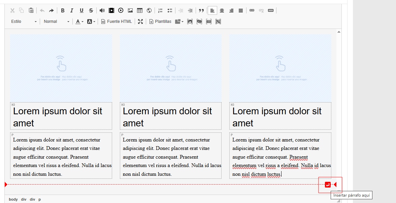Image resolution: width=396 pixels, height=203 pixels.
Task: Toggle bulleted list
Action: (170, 11)
